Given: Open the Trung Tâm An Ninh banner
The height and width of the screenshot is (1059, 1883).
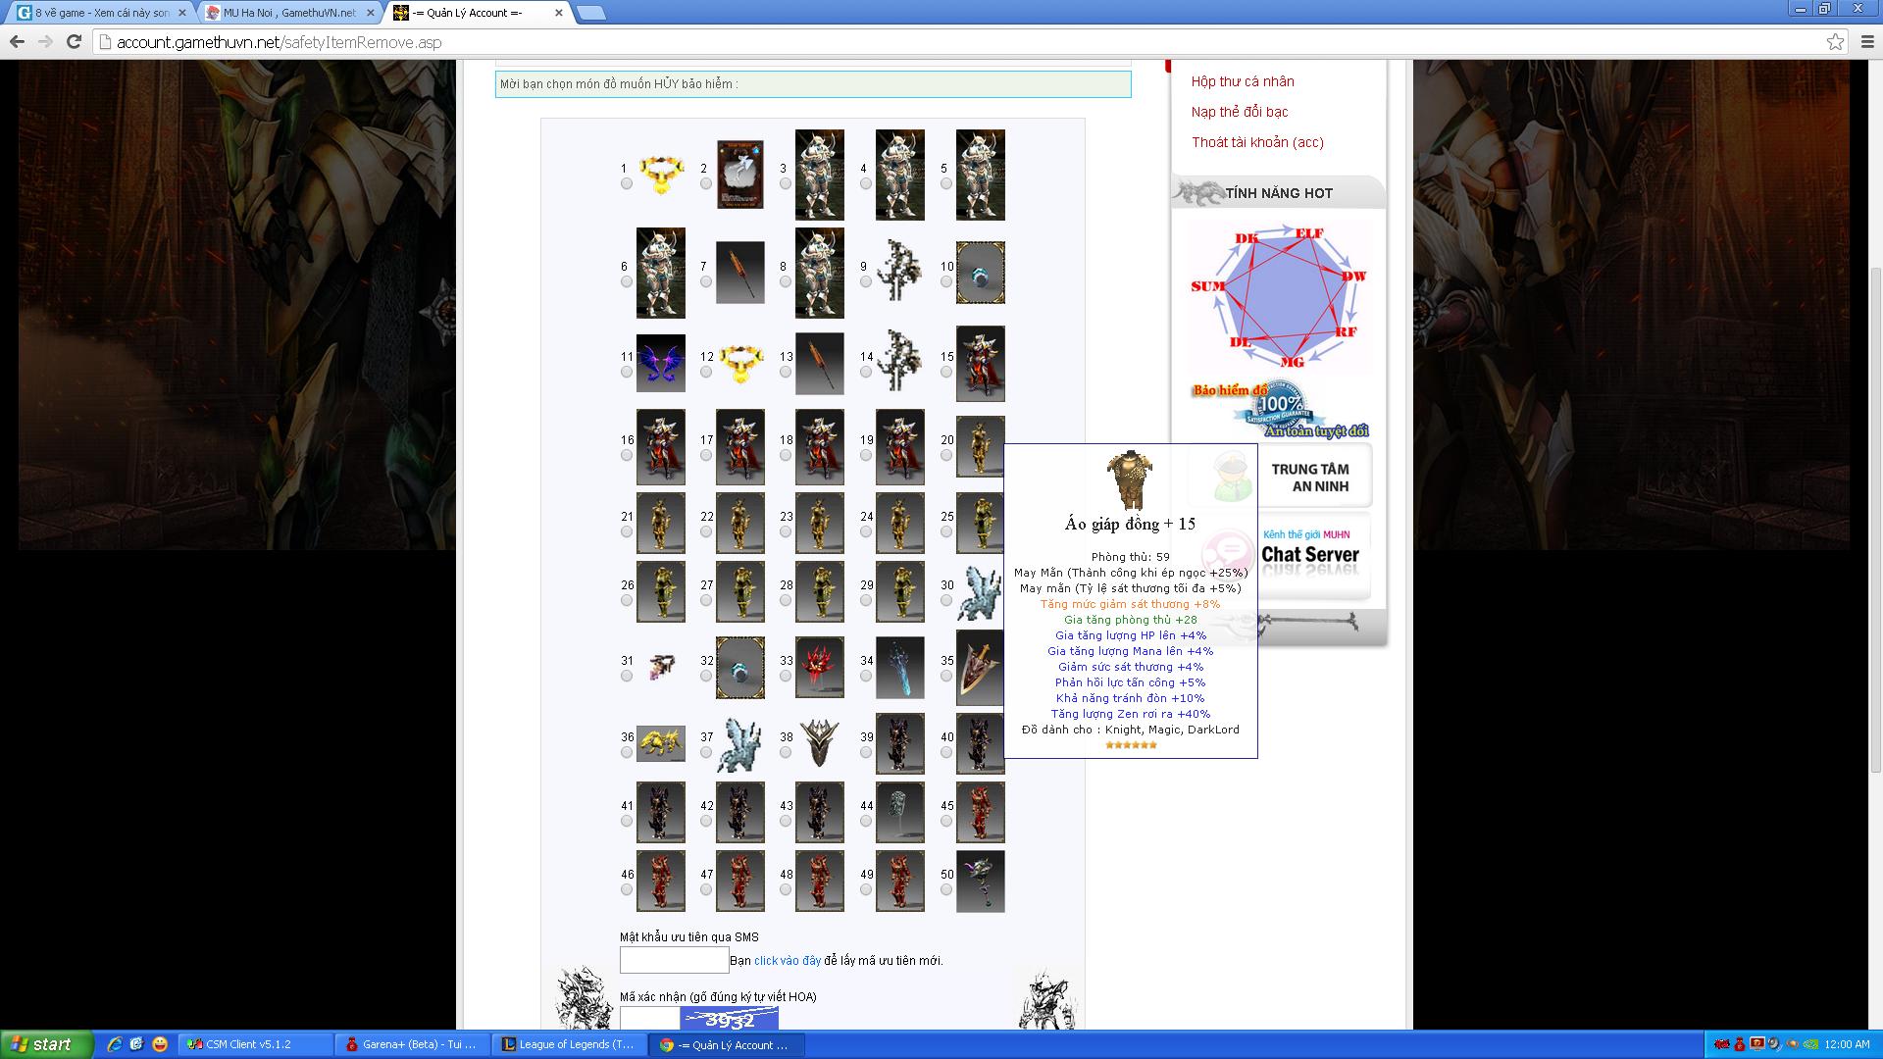Looking at the screenshot, I should pos(1308,478).
